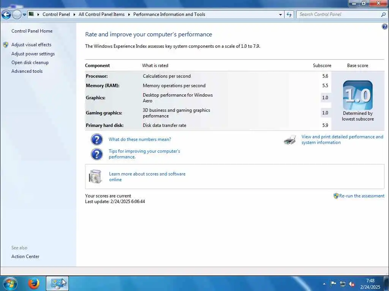
Task: Open the Windows Start menu
Action: pos(10,283)
